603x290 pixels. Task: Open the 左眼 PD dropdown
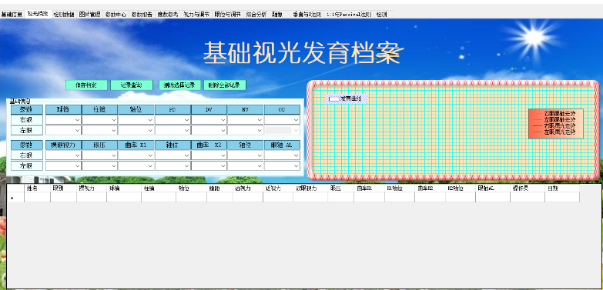[x=186, y=130]
